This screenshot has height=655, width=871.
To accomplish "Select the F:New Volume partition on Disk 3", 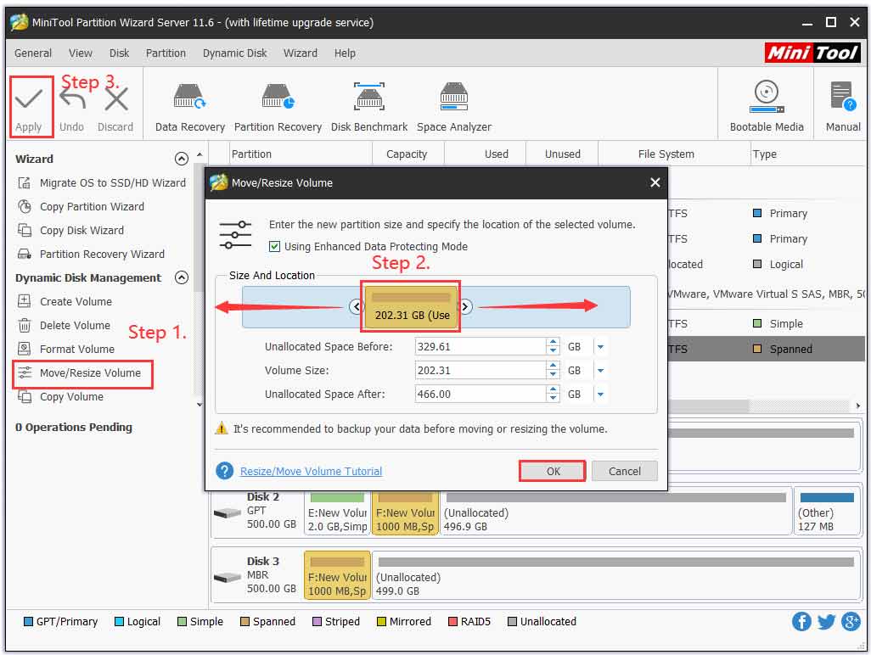I will (x=337, y=576).
